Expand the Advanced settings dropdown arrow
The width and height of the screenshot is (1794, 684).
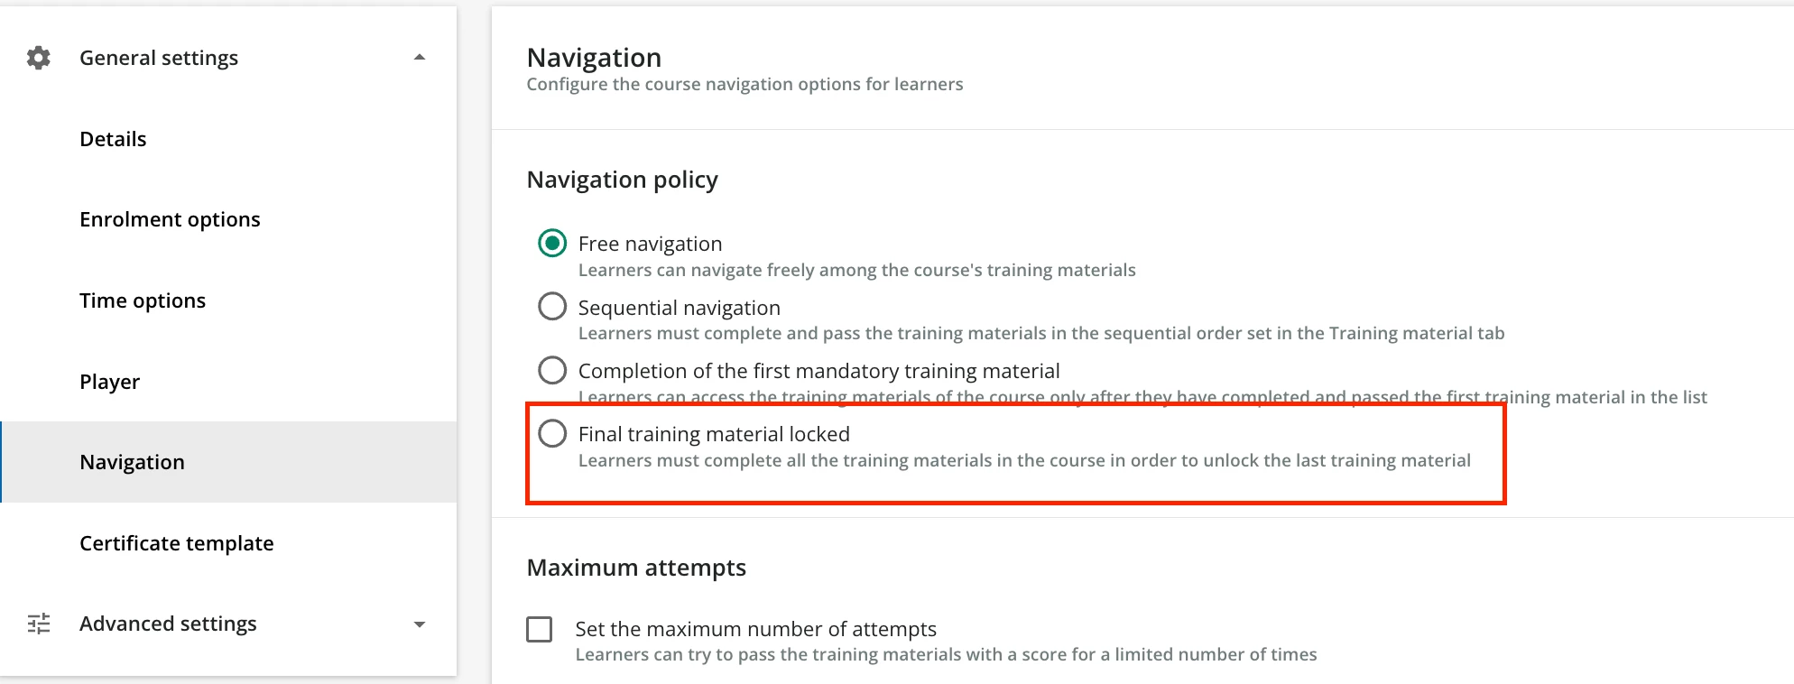pyautogui.click(x=419, y=624)
